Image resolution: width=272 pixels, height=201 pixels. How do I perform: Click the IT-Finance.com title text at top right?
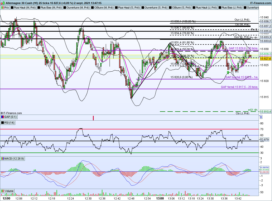[260, 3]
